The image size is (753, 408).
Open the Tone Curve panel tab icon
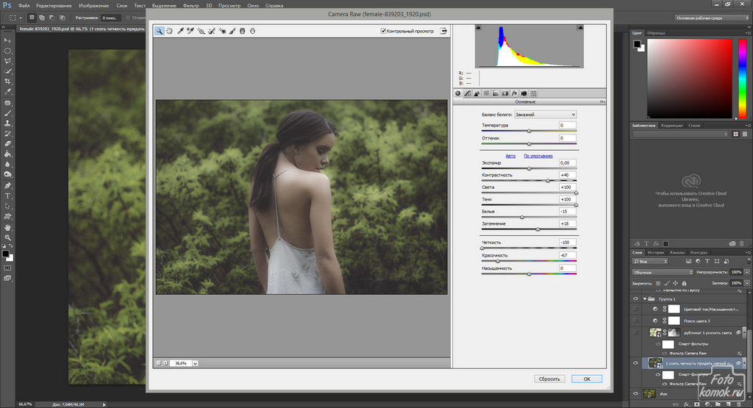(x=467, y=93)
